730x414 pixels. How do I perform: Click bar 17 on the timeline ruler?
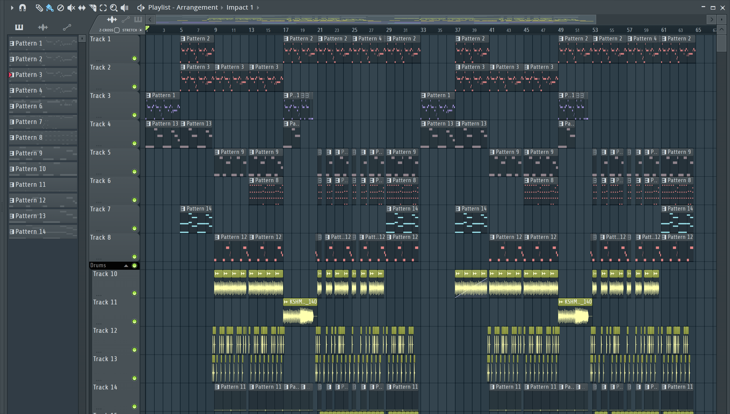tap(286, 30)
